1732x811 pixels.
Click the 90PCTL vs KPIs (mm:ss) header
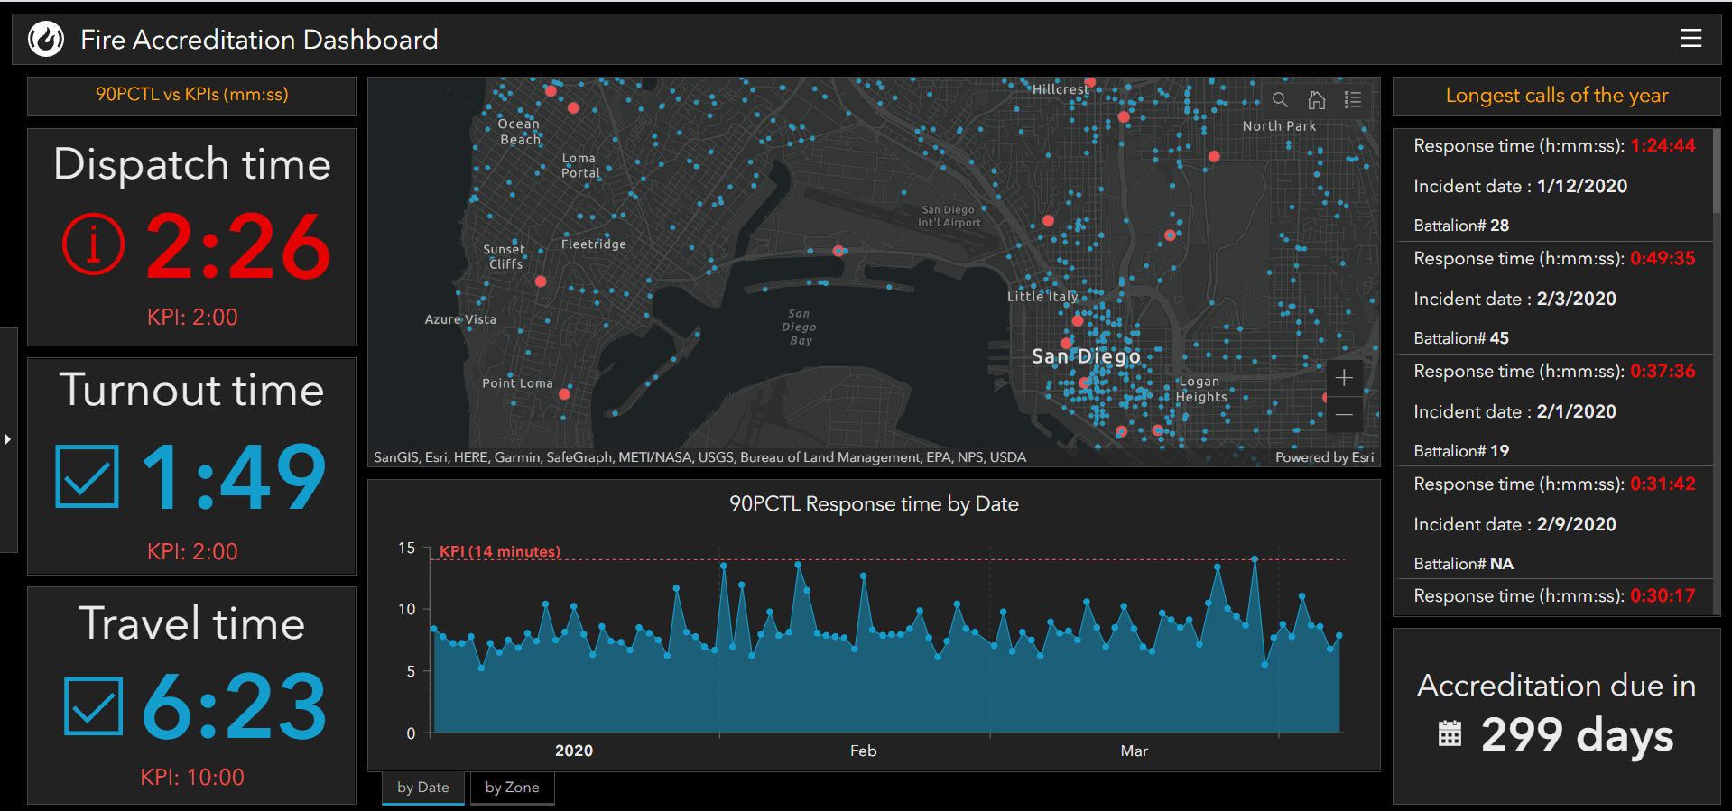tap(192, 95)
